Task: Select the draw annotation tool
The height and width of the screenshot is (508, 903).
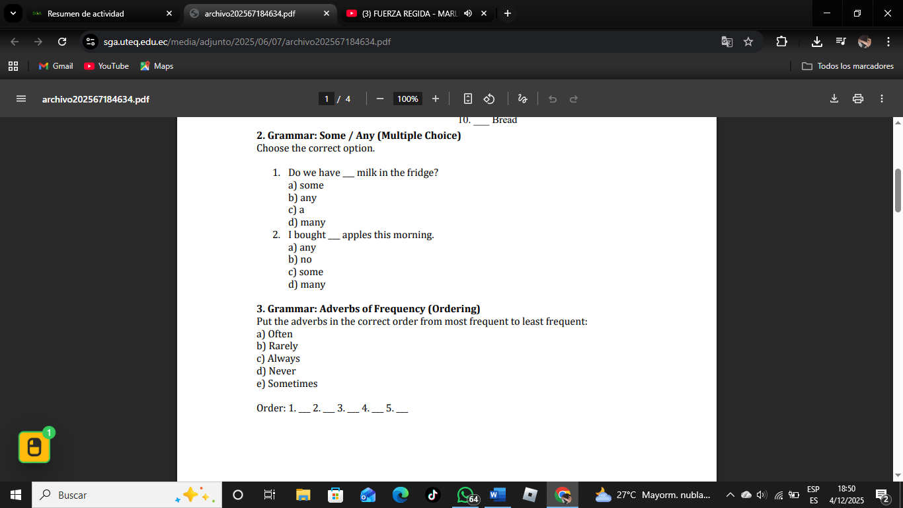Action: pos(522,99)
